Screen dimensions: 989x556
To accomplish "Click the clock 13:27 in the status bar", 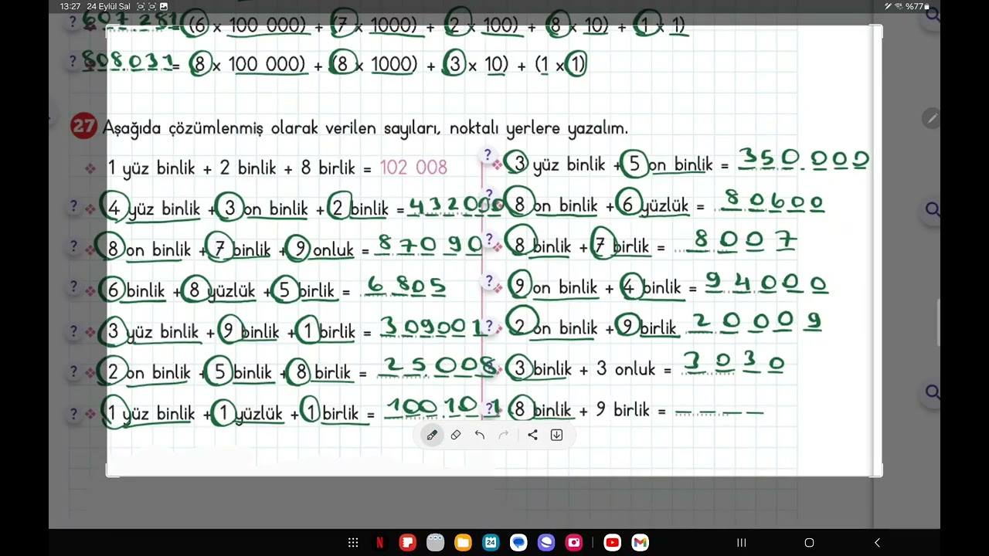I will click(70, 6).
